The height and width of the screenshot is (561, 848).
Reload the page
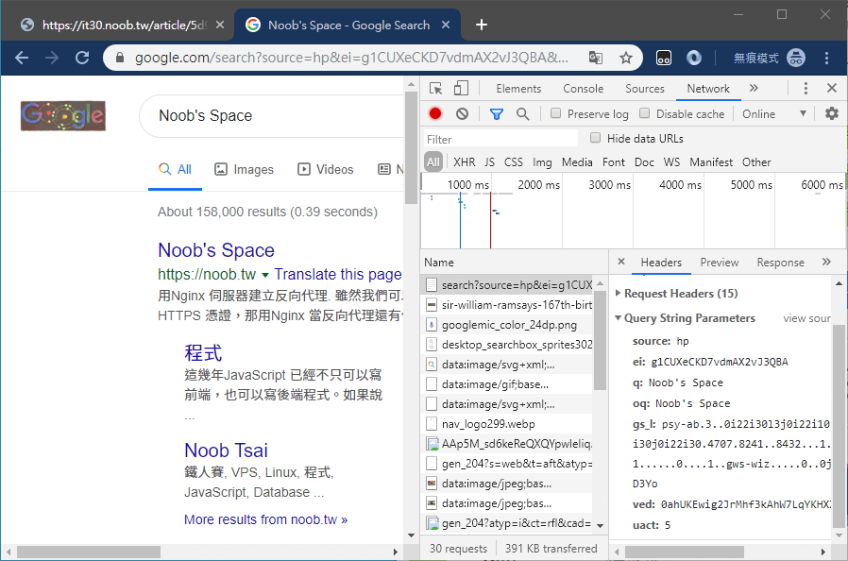[x=82, y=58]
